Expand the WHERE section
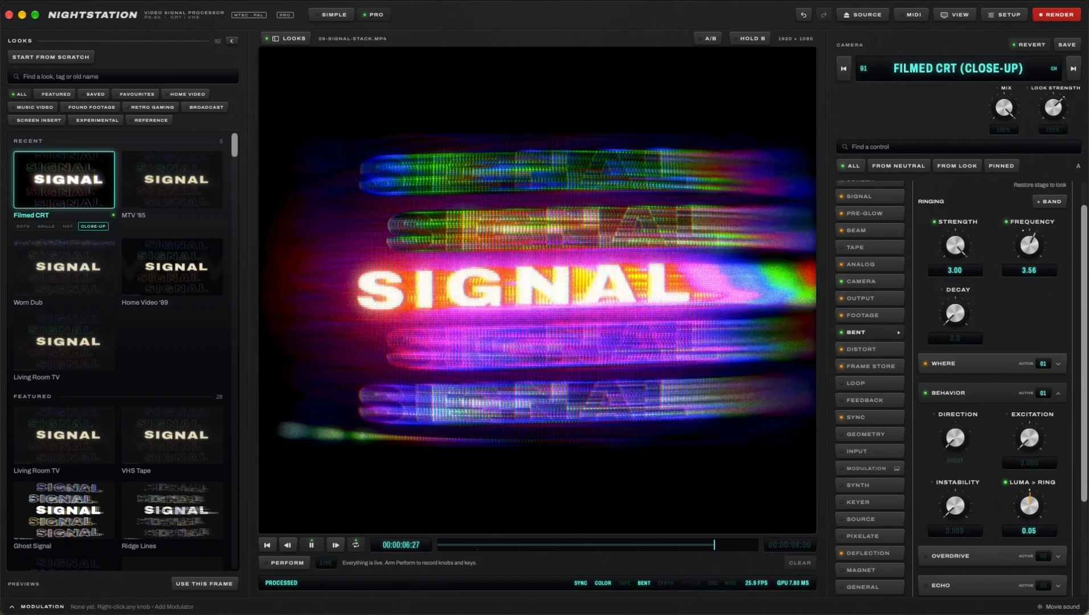 (x=1058, y=364)
